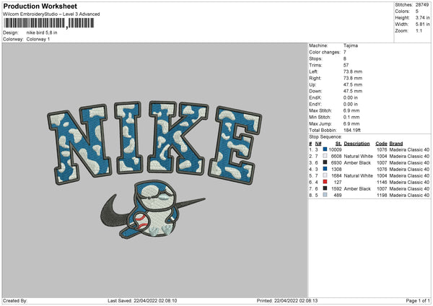The image size is (433, 306).
Task: Click the Max Stitch value 6.9 mm
Action: tap(351, 110)
